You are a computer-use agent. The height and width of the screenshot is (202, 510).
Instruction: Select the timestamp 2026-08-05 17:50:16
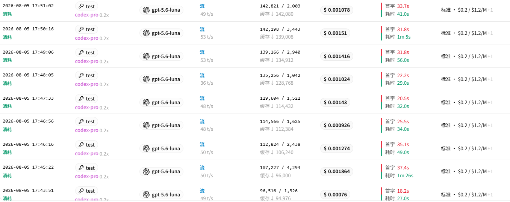28,29
